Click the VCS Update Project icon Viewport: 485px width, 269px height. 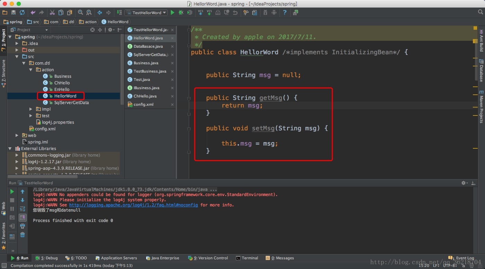201,12
